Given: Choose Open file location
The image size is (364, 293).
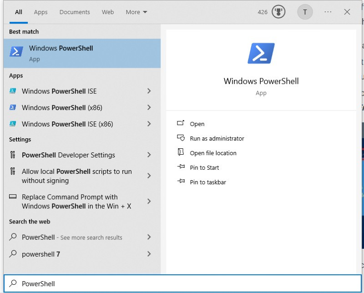Looking at the screenshot, I should [213, 153].
